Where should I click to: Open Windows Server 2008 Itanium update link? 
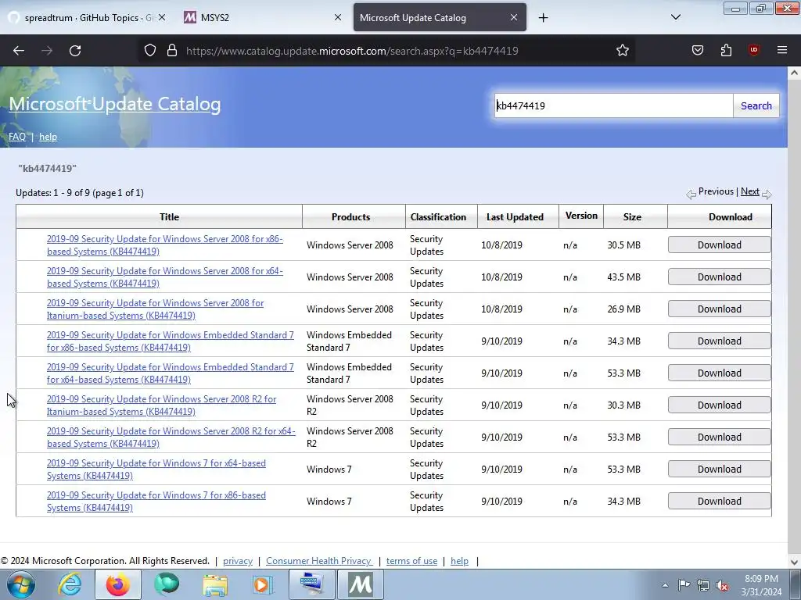156,309
